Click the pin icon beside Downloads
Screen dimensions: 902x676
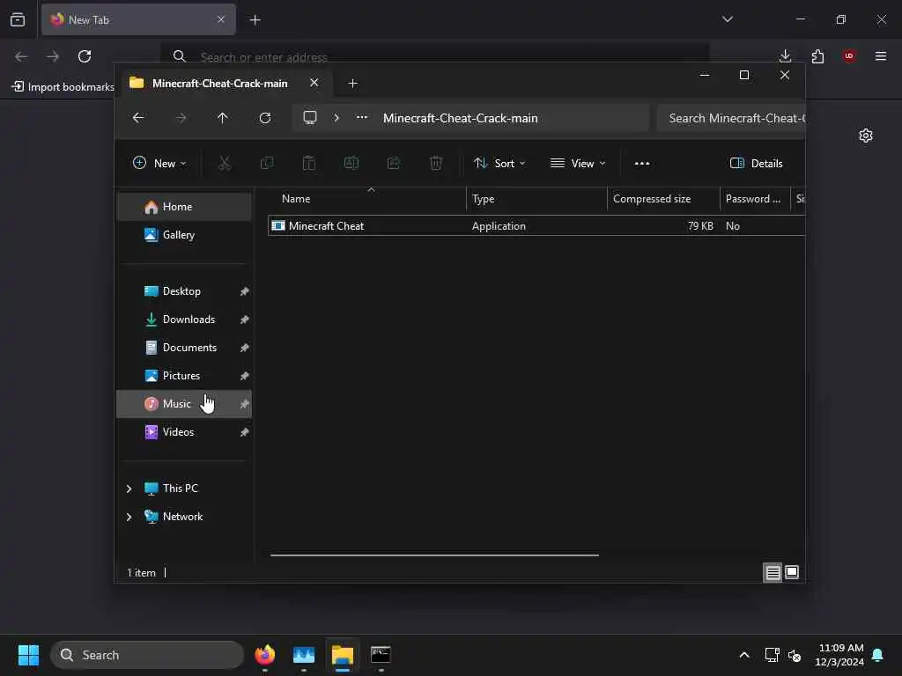(245, 320)
